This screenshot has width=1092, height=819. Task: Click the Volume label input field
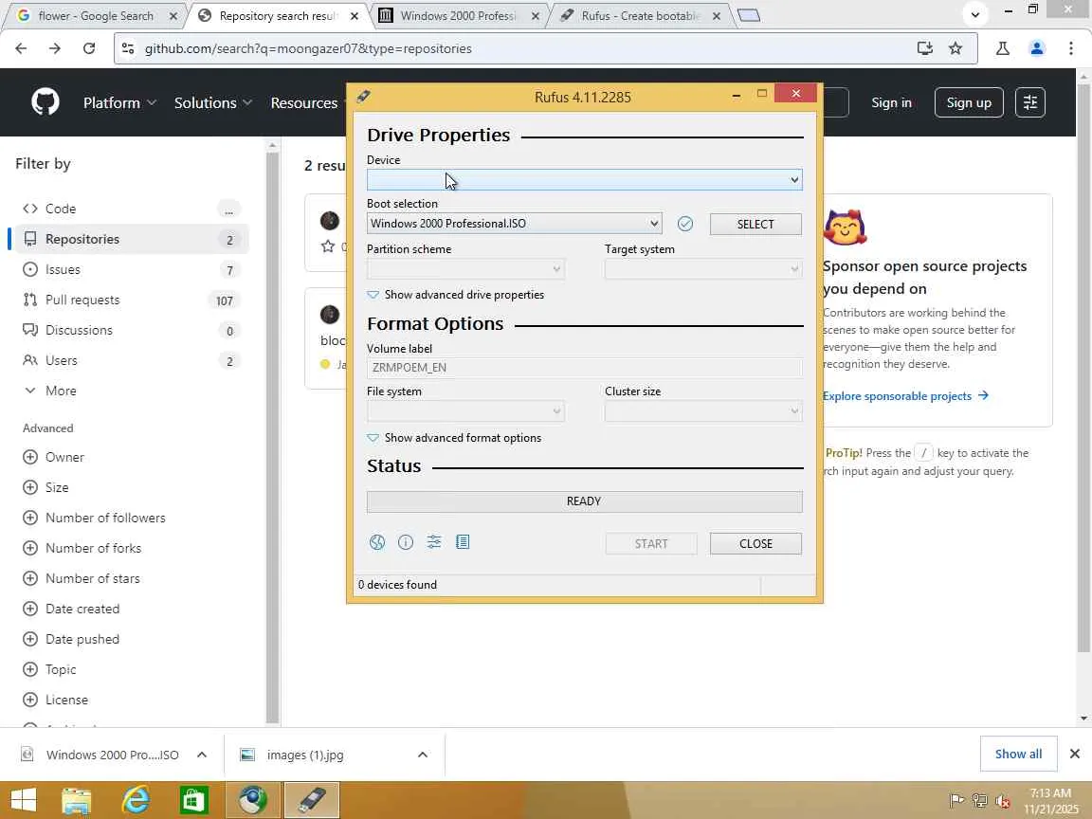584,368
